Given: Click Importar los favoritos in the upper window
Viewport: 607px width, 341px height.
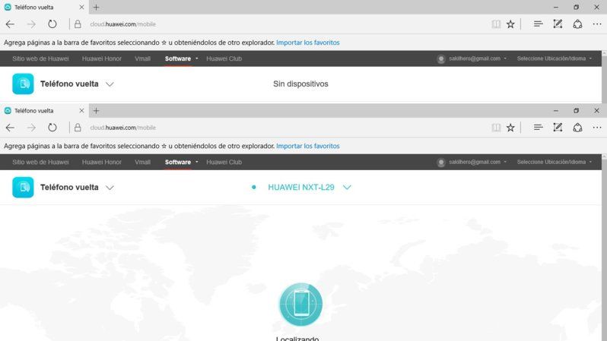Looking at the screenshot, I should (308, 43).
